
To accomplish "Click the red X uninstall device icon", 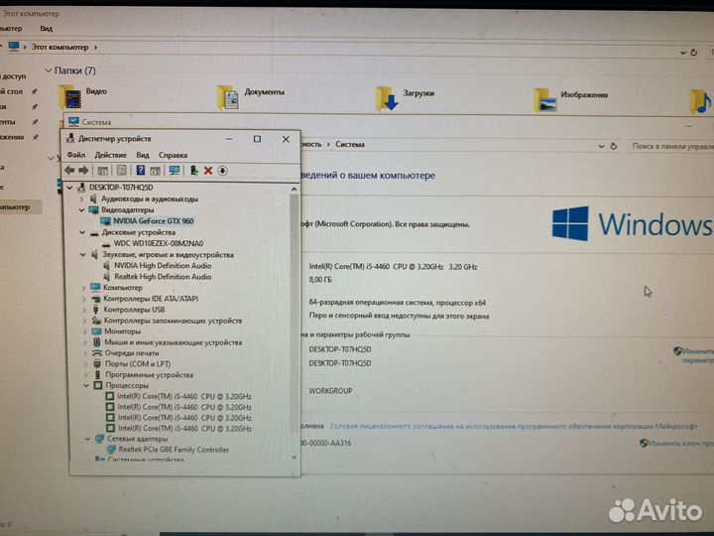I will coord(208,171).
